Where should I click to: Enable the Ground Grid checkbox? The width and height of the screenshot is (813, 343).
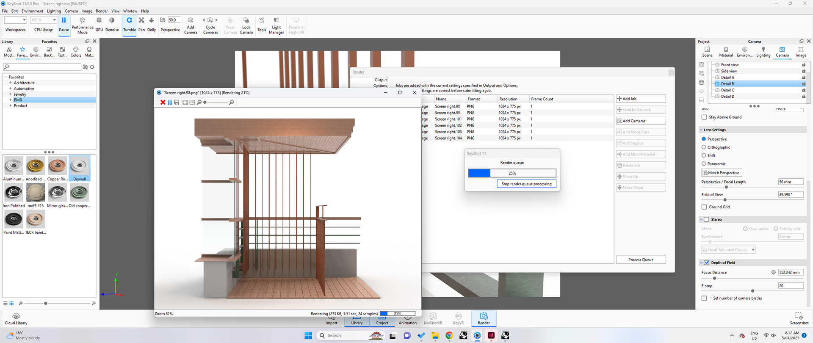click(x=704, y=207)
